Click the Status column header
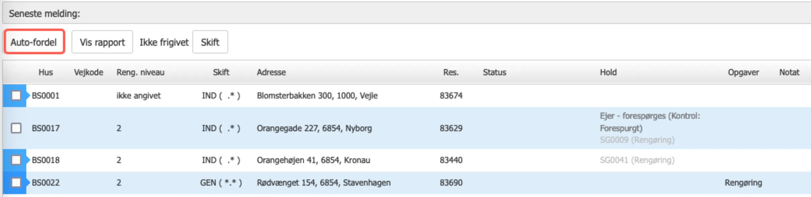Screen dimensions: 811x197 coord(494,72)
